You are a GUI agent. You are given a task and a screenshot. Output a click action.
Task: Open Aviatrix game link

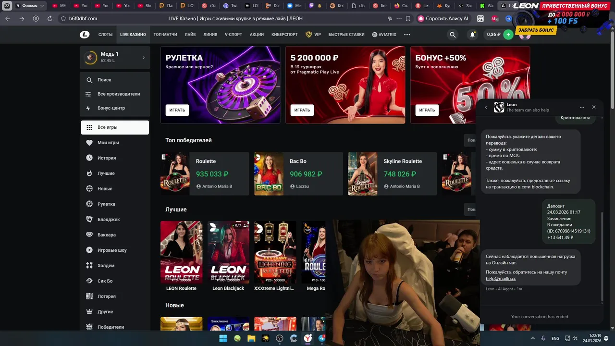[384, 35]
